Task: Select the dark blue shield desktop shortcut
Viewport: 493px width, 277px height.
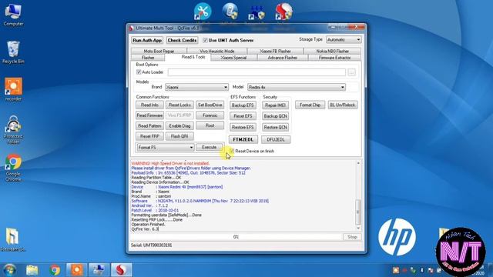Action: point(257,12)
